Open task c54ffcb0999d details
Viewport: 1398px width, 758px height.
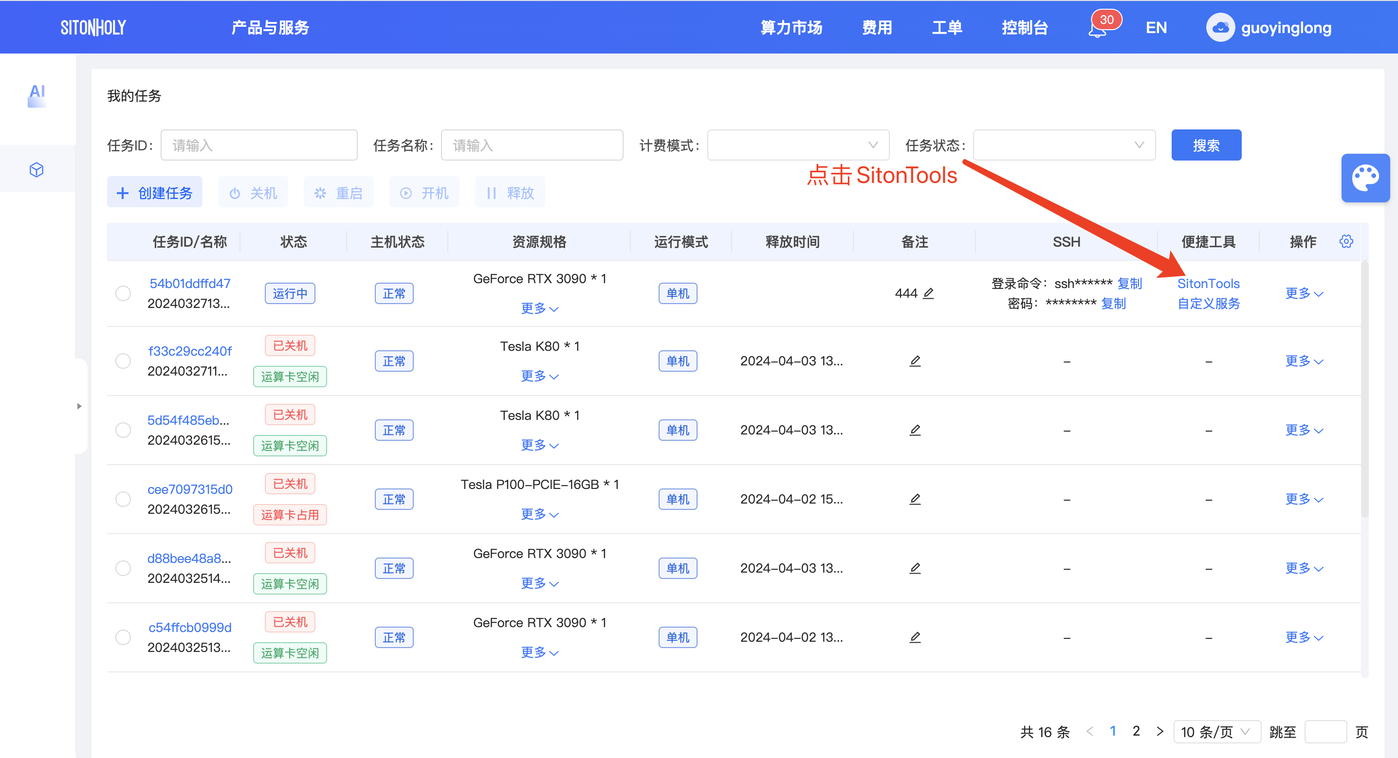pyautogui.click(x=190, y=627)
